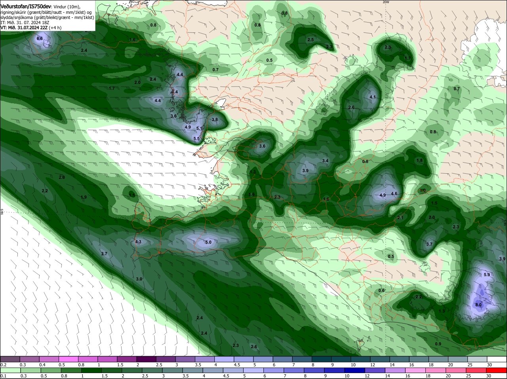Click the VT: Mið. 31.07.2024 22Z (+4 h) line
Image resolution: width=507 pixels, height=379 pixels.
[x=31, y=28]
